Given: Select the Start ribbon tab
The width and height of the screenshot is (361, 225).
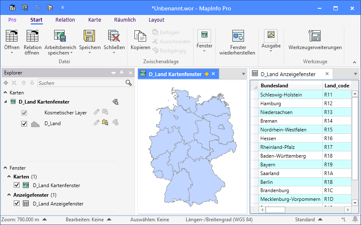Looking at the screenshot, I should [x=36, y=20].
